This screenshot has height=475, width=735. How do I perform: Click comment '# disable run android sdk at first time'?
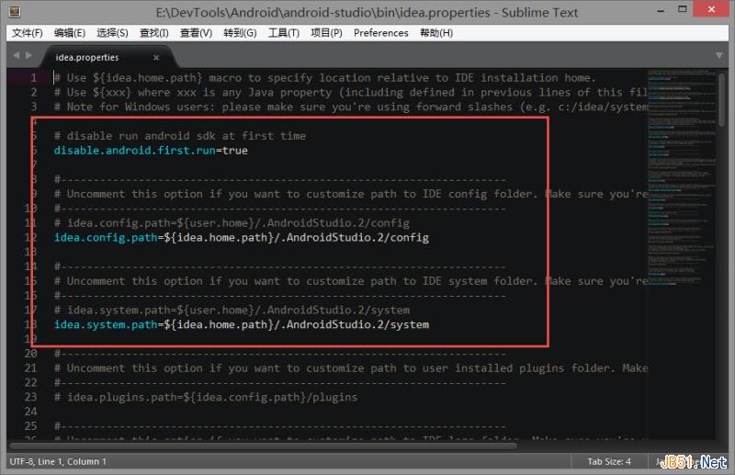(x=180, y=136)
